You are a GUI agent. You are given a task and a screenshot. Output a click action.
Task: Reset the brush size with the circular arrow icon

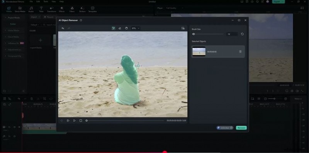pos(242,34)
